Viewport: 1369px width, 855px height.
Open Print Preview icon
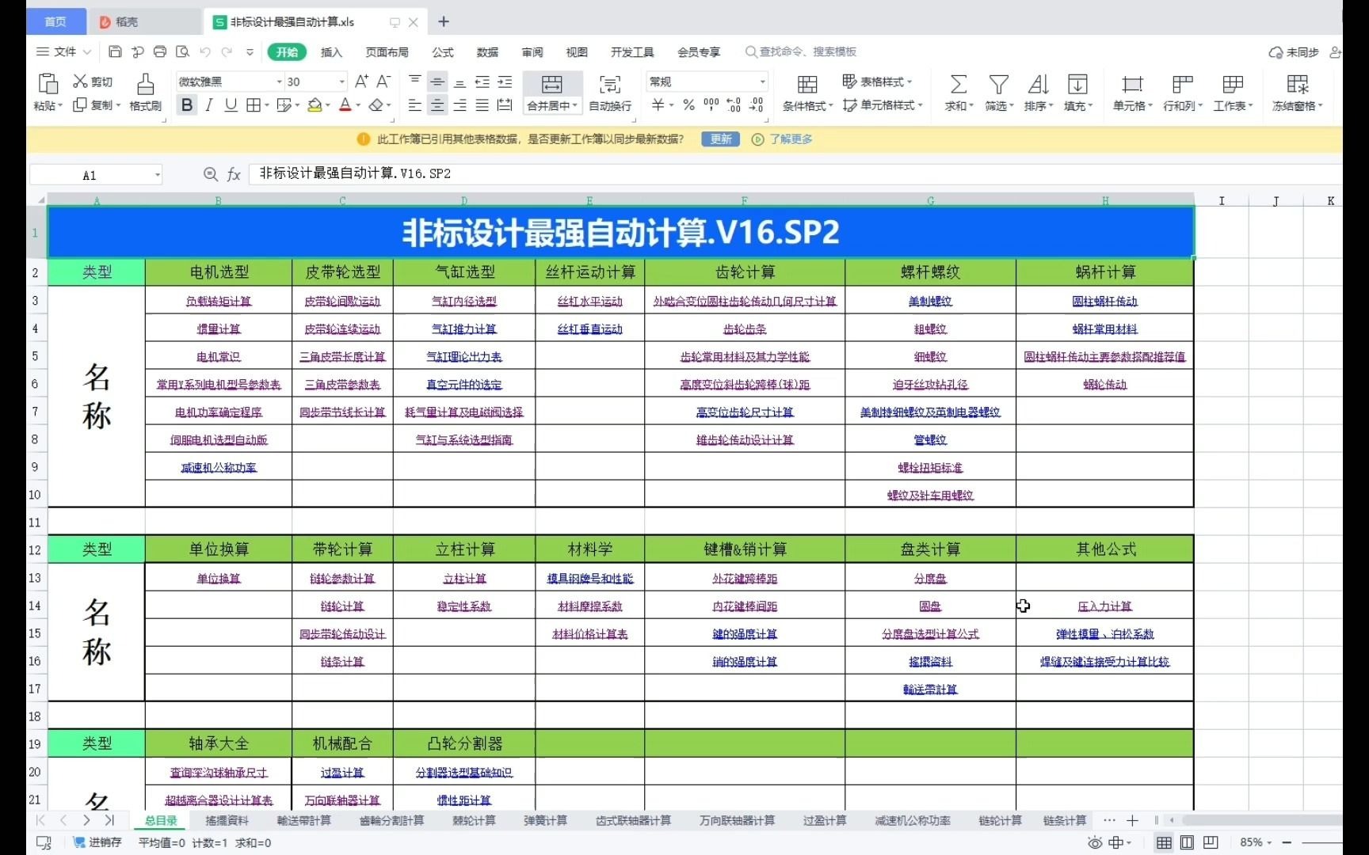click(182, 52)
